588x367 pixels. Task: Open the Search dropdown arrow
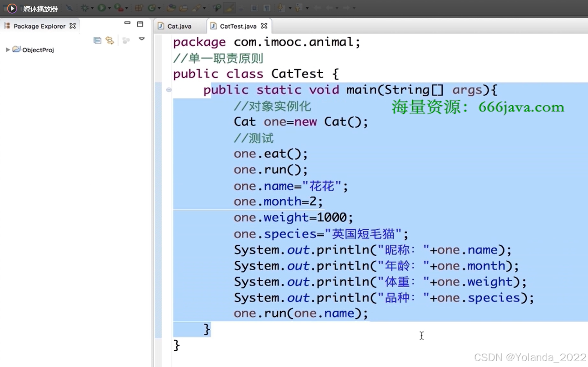[204, 8]
